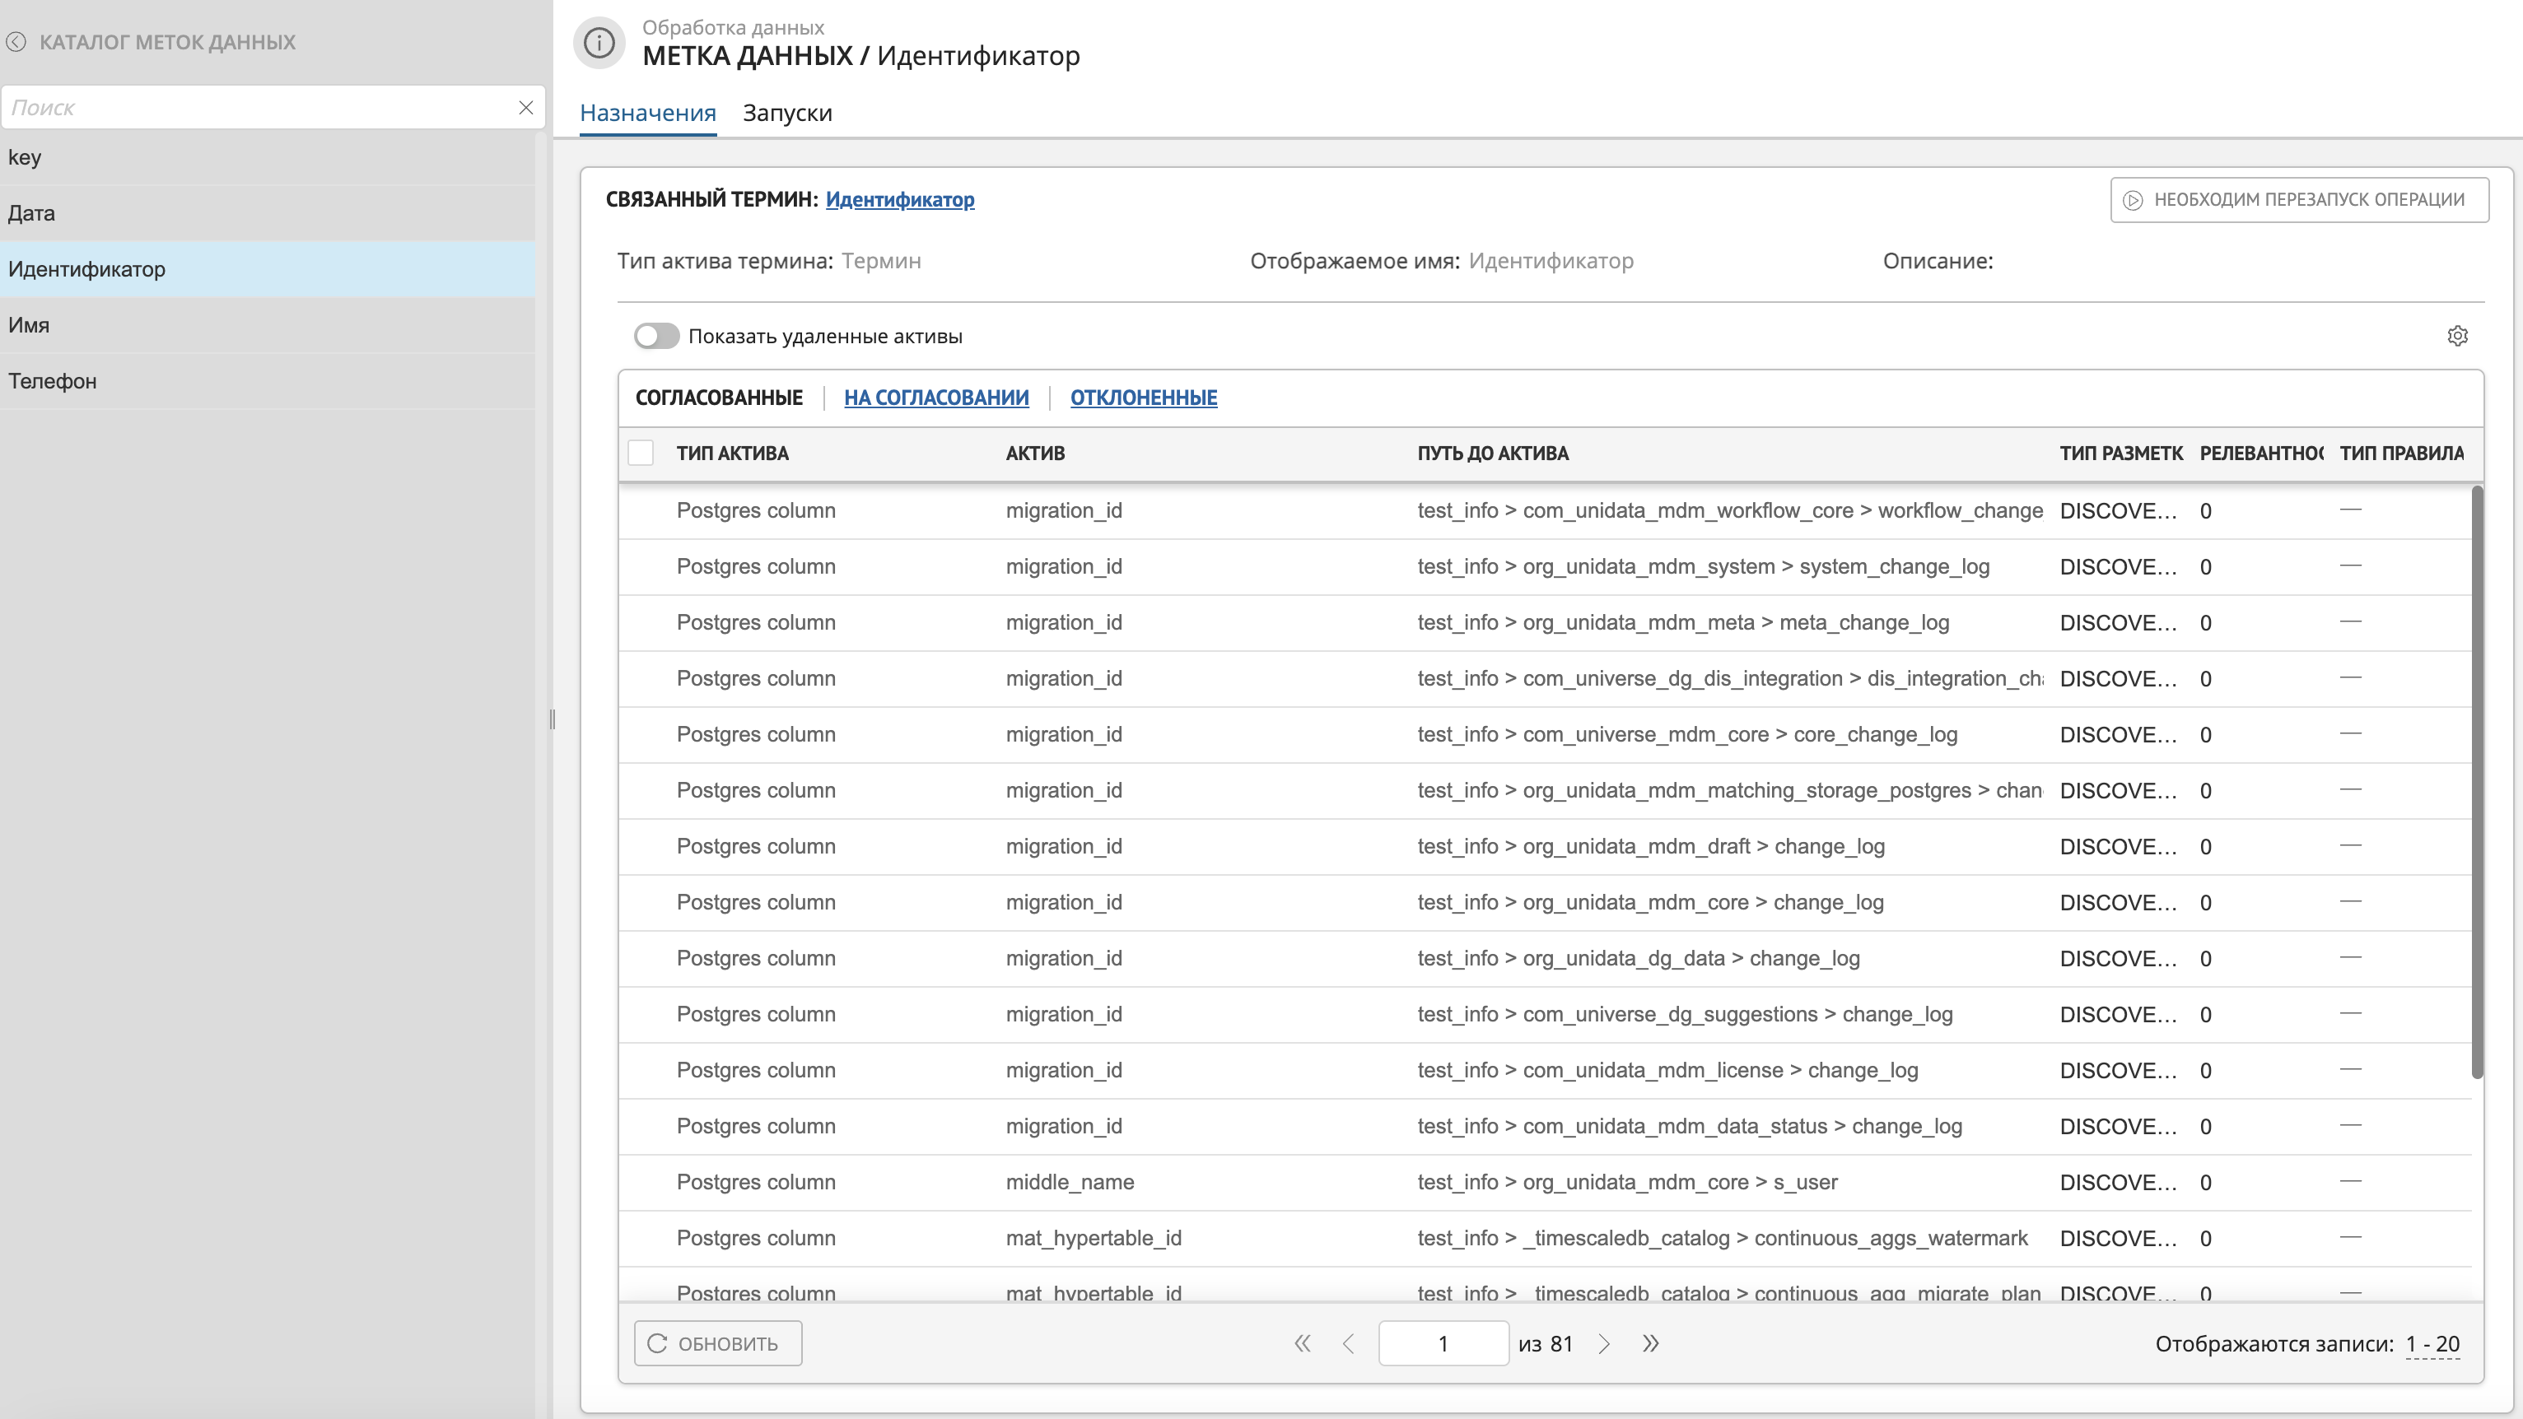Screen dimensions: 2523x1419
Task: Open the На согласовании tab
Action: (935, 398)
